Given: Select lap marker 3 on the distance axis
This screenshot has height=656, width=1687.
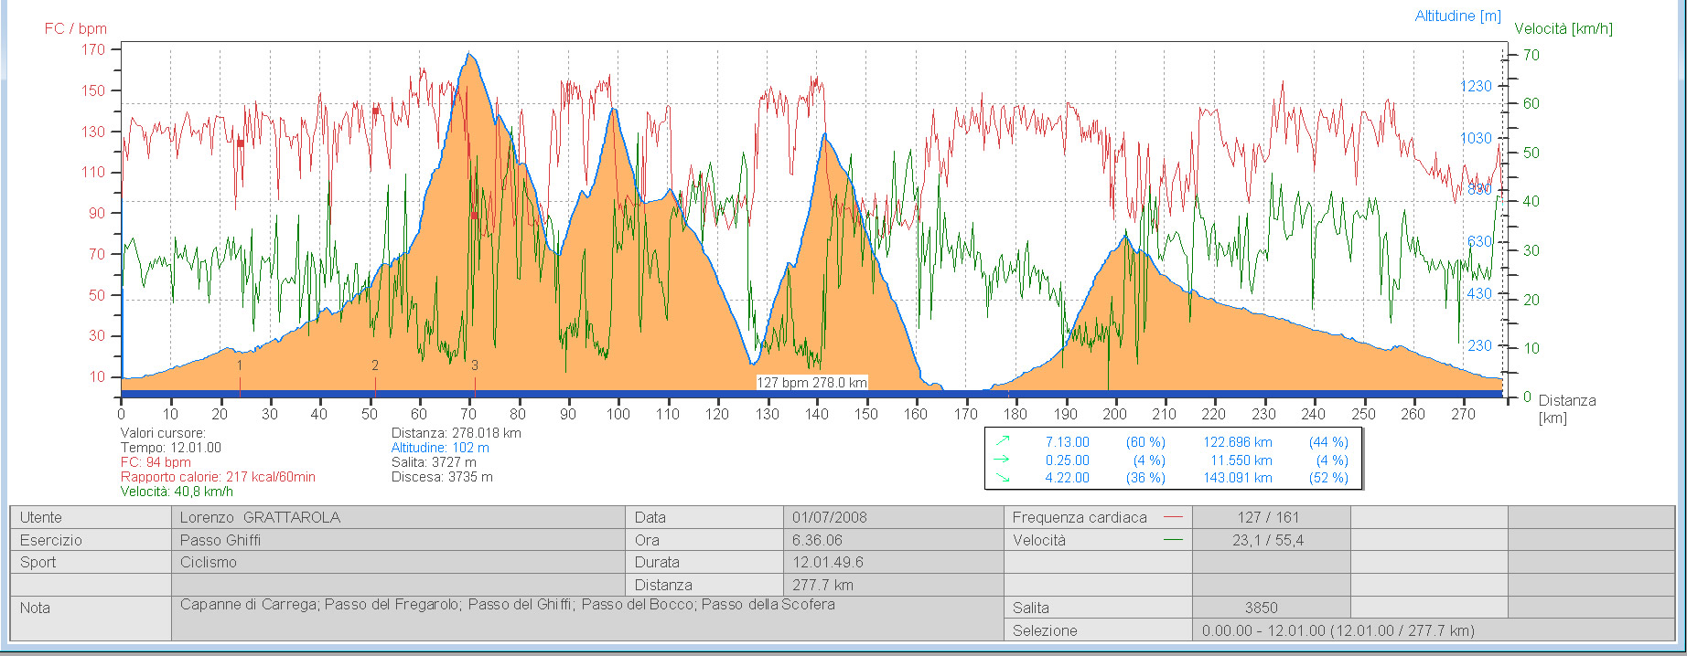Looking at the screenshot, I should [475, 365].
